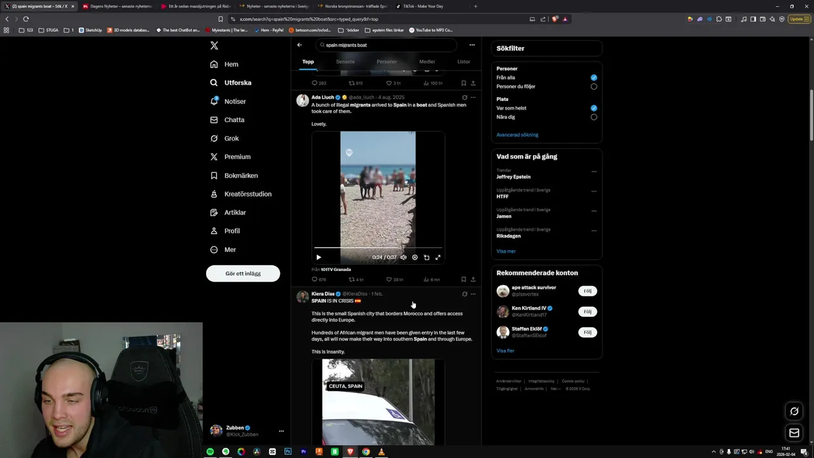The image size is (814, 458).
Task: Share the Ada Lluch post
Action: click(x=473, y=279)
